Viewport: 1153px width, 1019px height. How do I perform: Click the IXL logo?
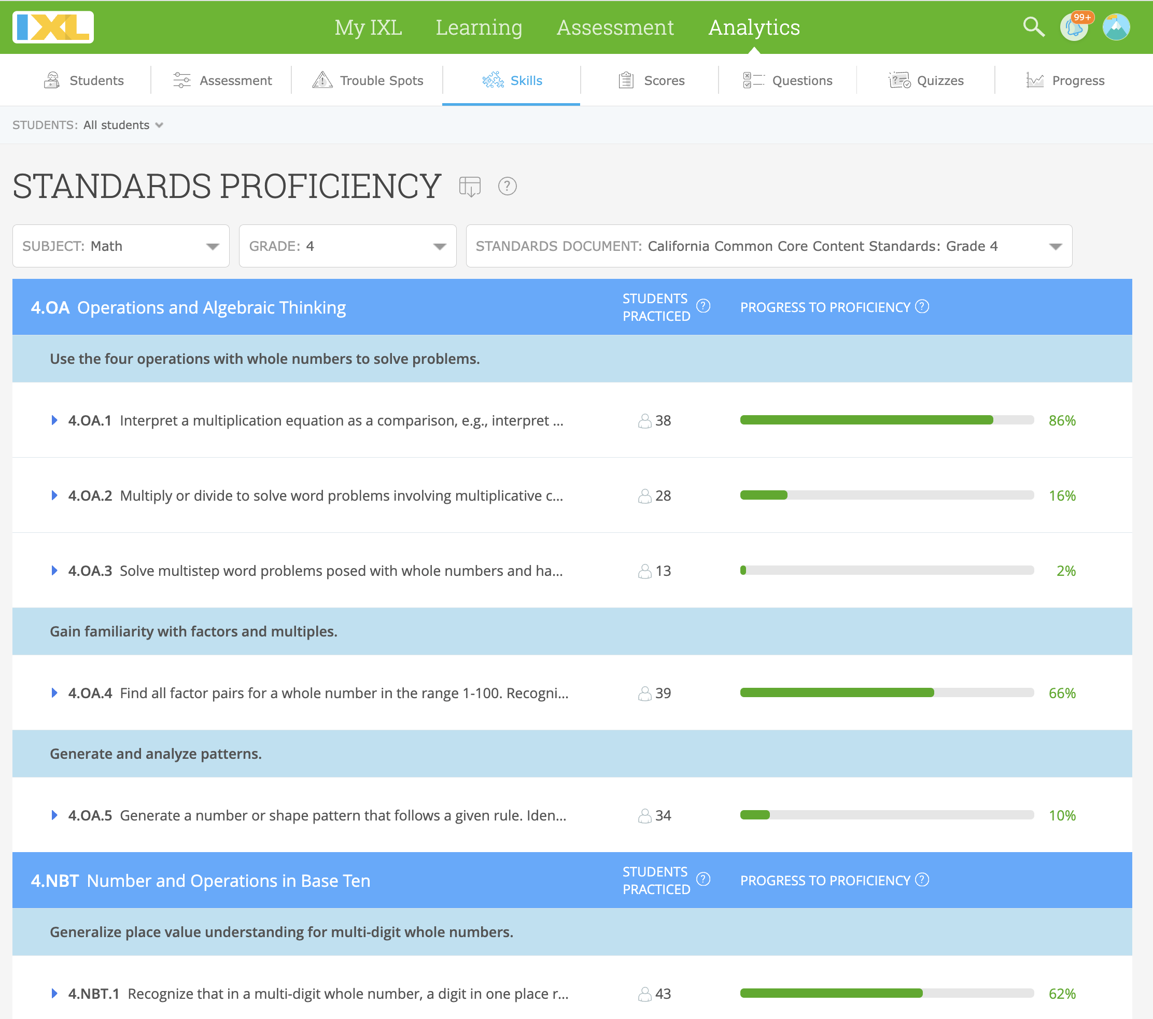(52, 26)
